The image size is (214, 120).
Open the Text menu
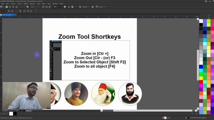(38, 4)
